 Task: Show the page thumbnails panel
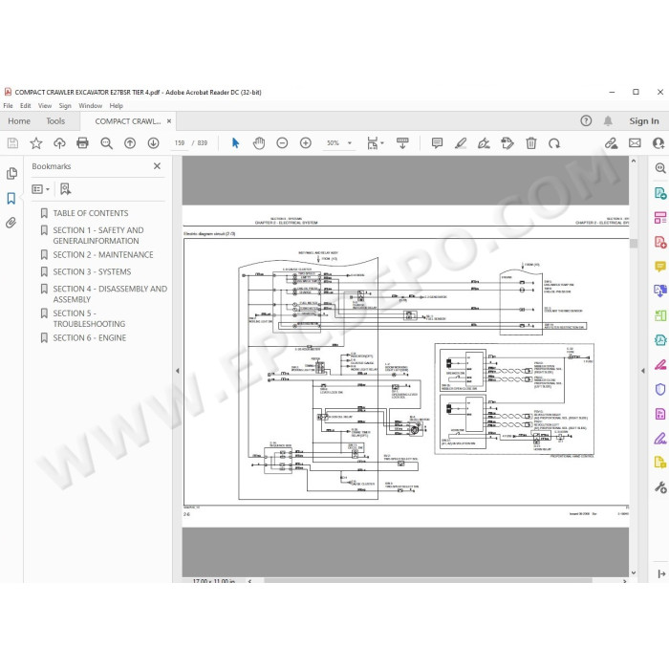11,173
